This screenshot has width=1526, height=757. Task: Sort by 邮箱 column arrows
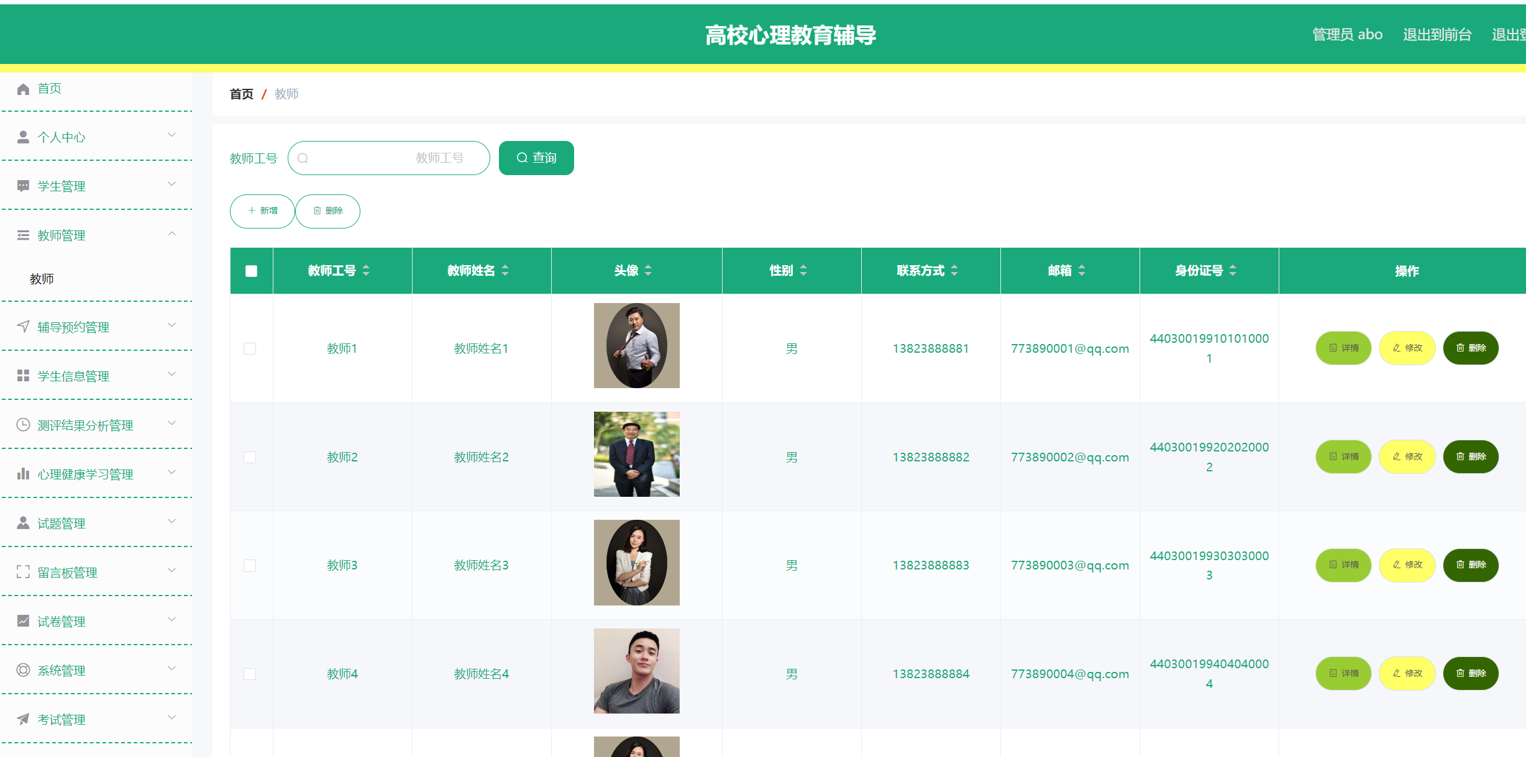click(x=1082, y=270)
